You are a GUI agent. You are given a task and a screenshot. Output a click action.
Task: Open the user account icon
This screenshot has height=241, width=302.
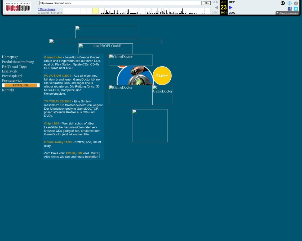pos(283,3)
